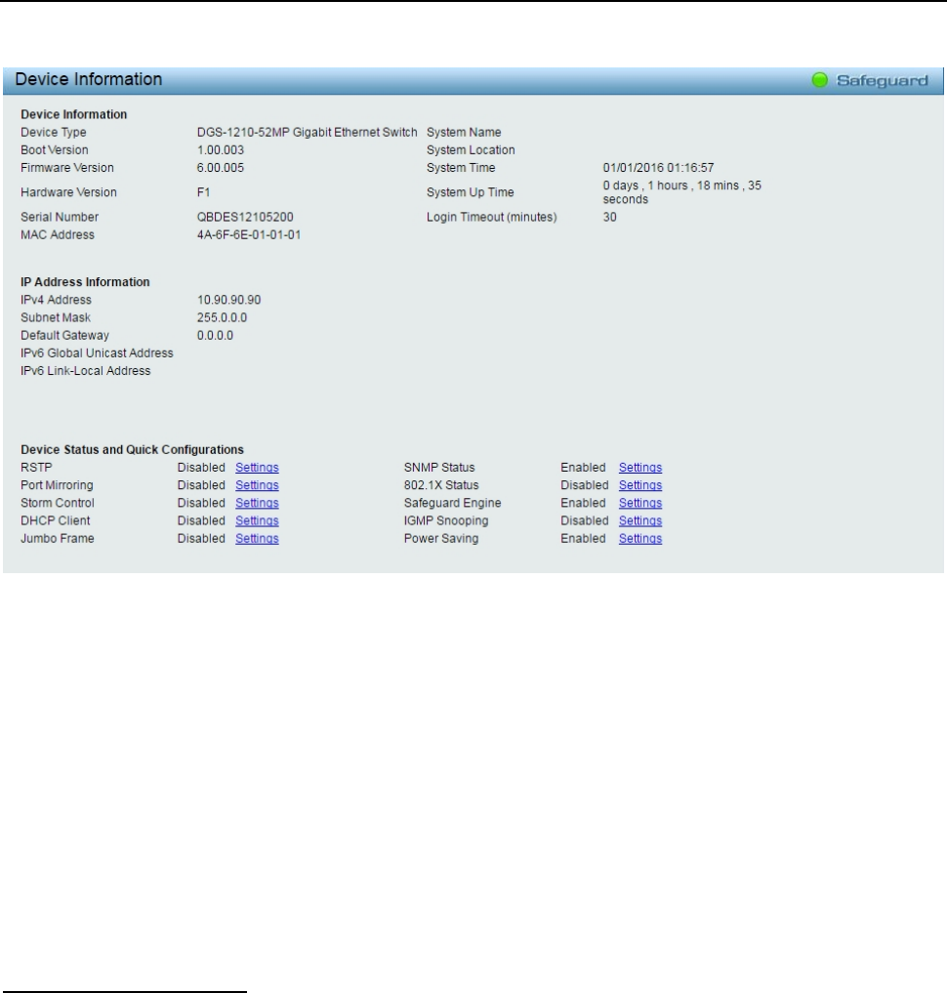Select firmware version value 6.00.005
The width and height of the screenshot is (947, 993).
[221, 168]
